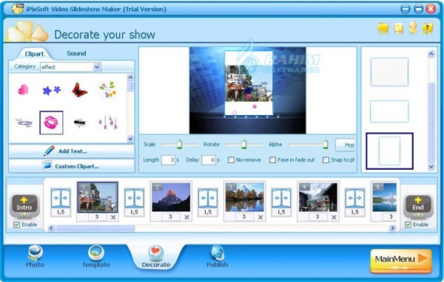Click timeline scroll left arrow

(51, 228)
